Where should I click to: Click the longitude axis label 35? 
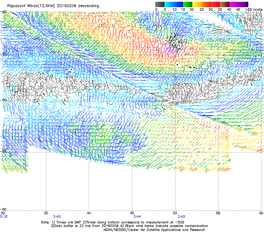pyautogui.click(x=46, y=213)
